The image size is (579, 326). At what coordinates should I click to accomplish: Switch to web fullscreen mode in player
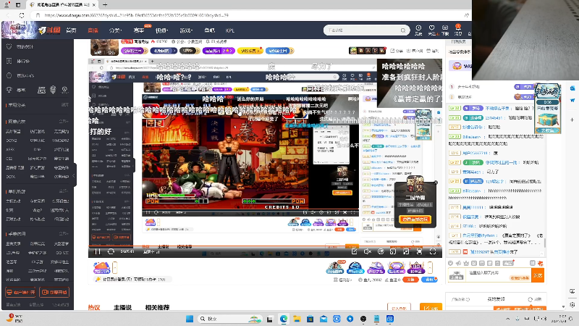[x=420, y=251]
